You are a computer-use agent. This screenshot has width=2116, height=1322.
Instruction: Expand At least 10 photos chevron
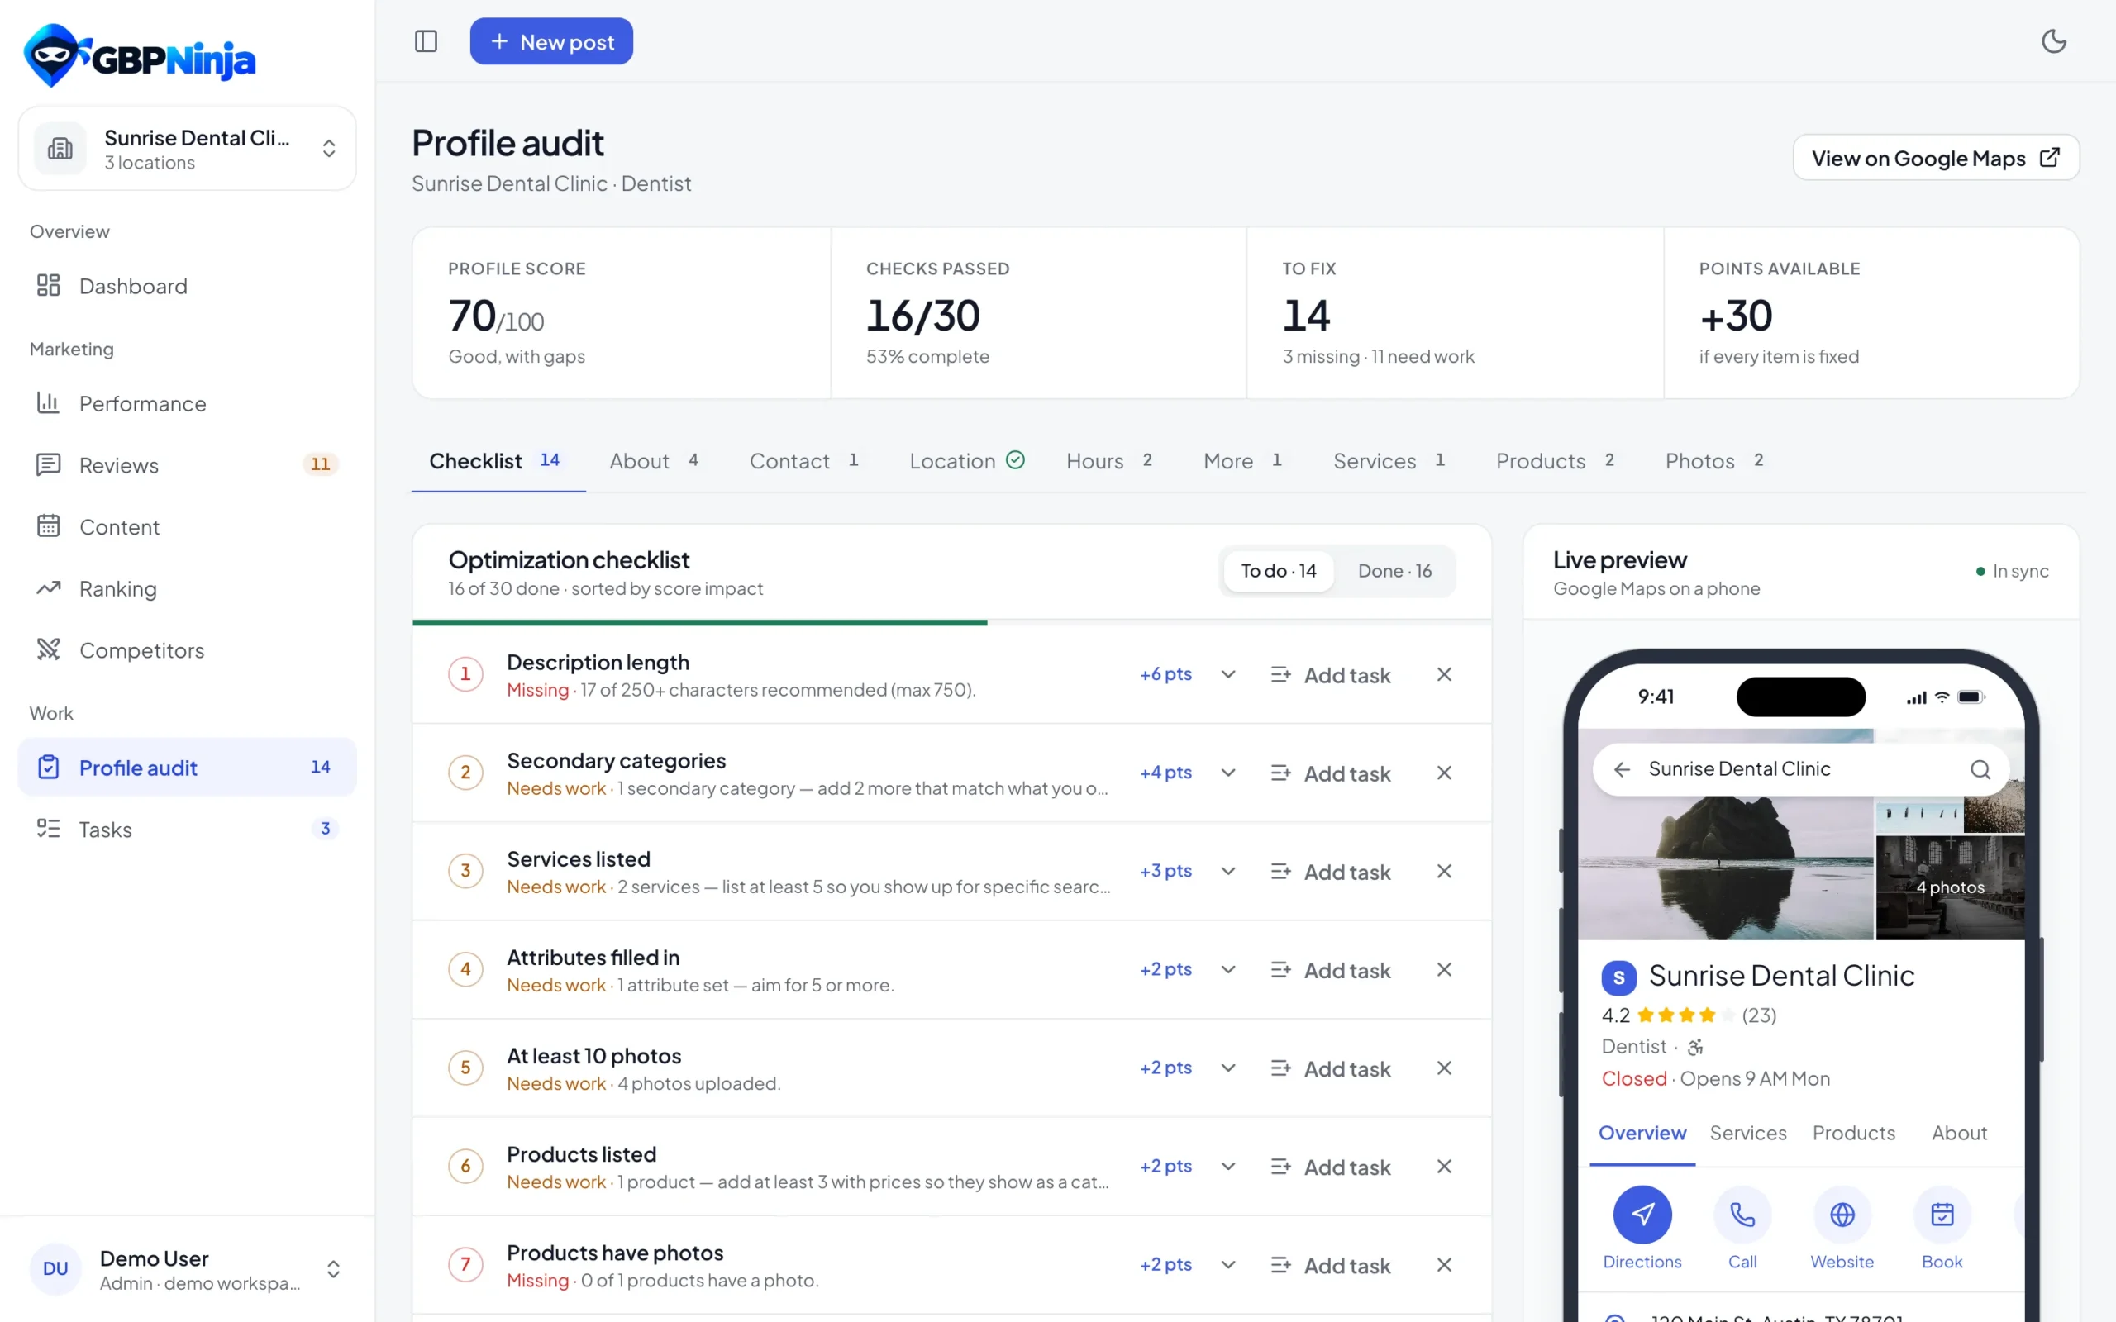(1227, 1068)
